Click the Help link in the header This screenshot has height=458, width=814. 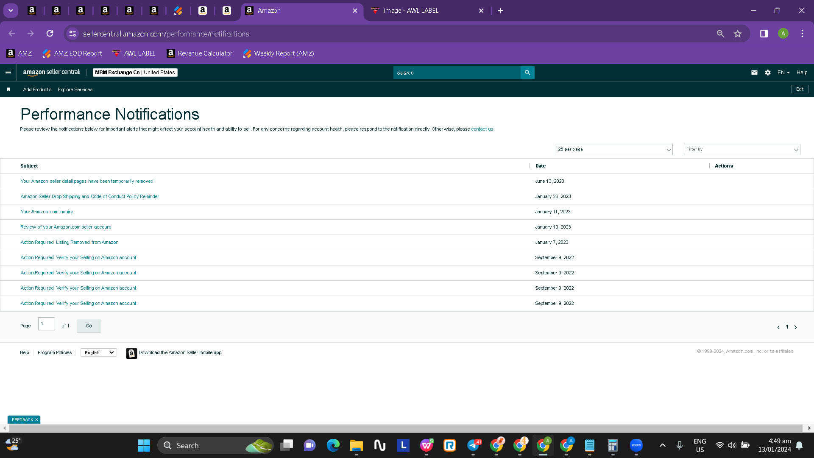(802, 73)
